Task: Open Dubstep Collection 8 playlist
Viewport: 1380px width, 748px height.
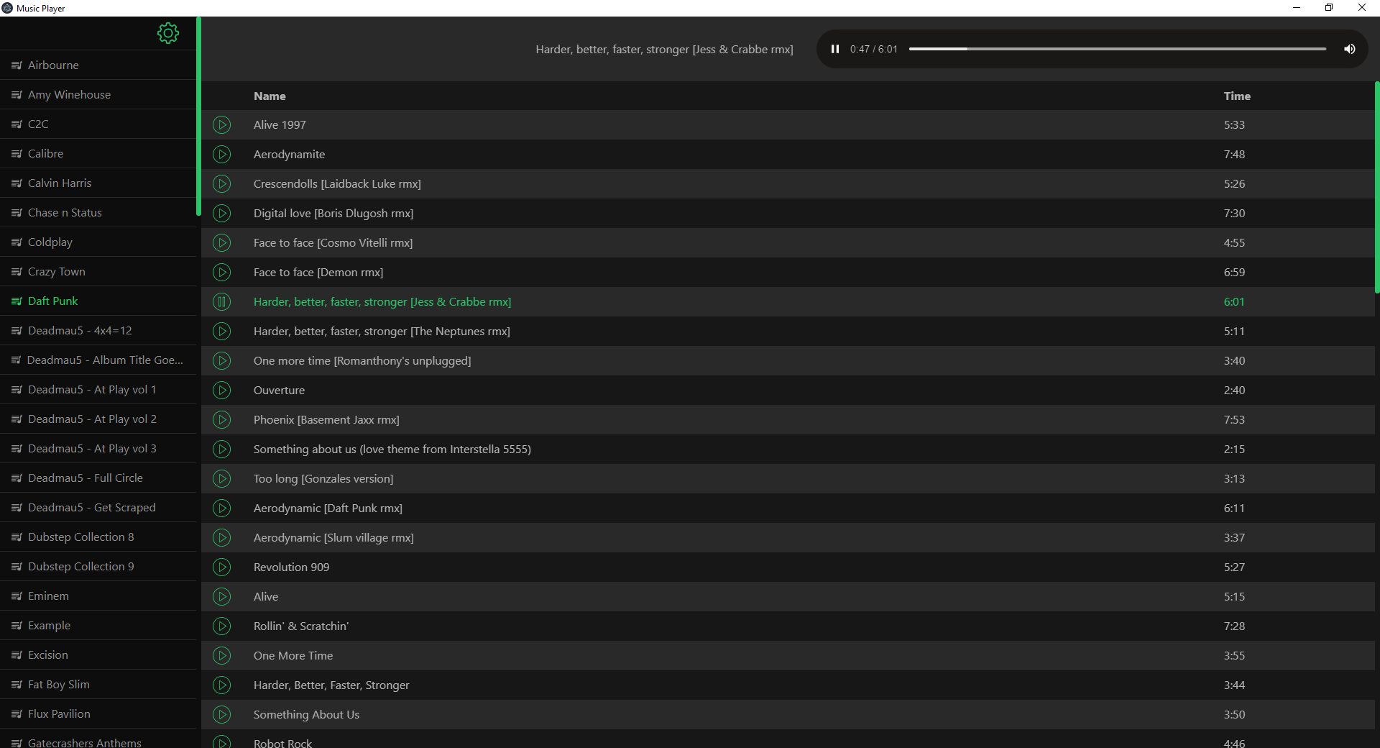Action: (98, 537)
